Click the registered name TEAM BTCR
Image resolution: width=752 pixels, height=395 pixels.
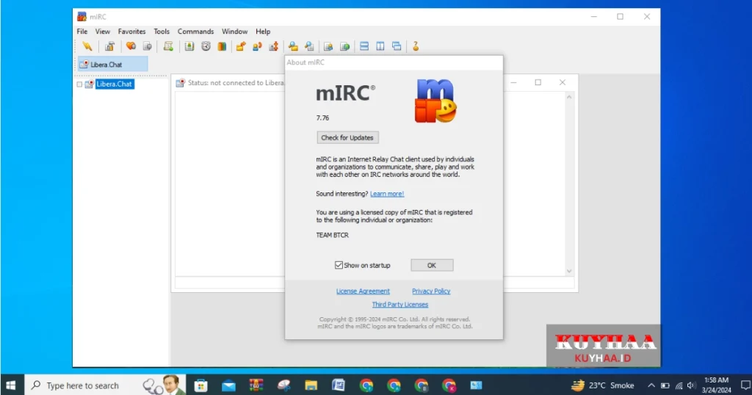tap(333, 235)
